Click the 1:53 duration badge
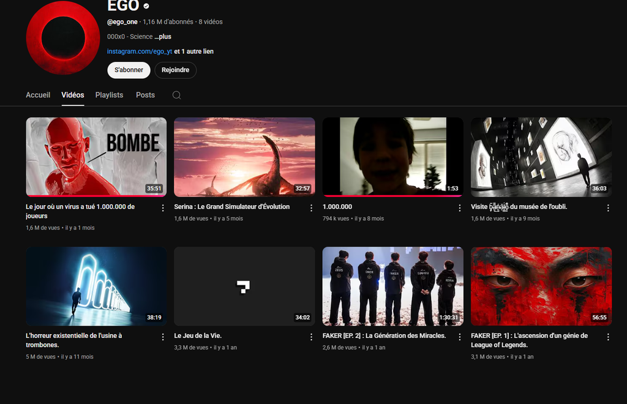The height and width of the screenshot is (404, 627). pyautogui.click(x=452, y=189)
